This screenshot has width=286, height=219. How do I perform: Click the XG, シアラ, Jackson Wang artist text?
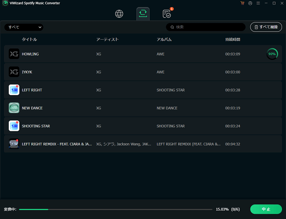pos(124,144)
